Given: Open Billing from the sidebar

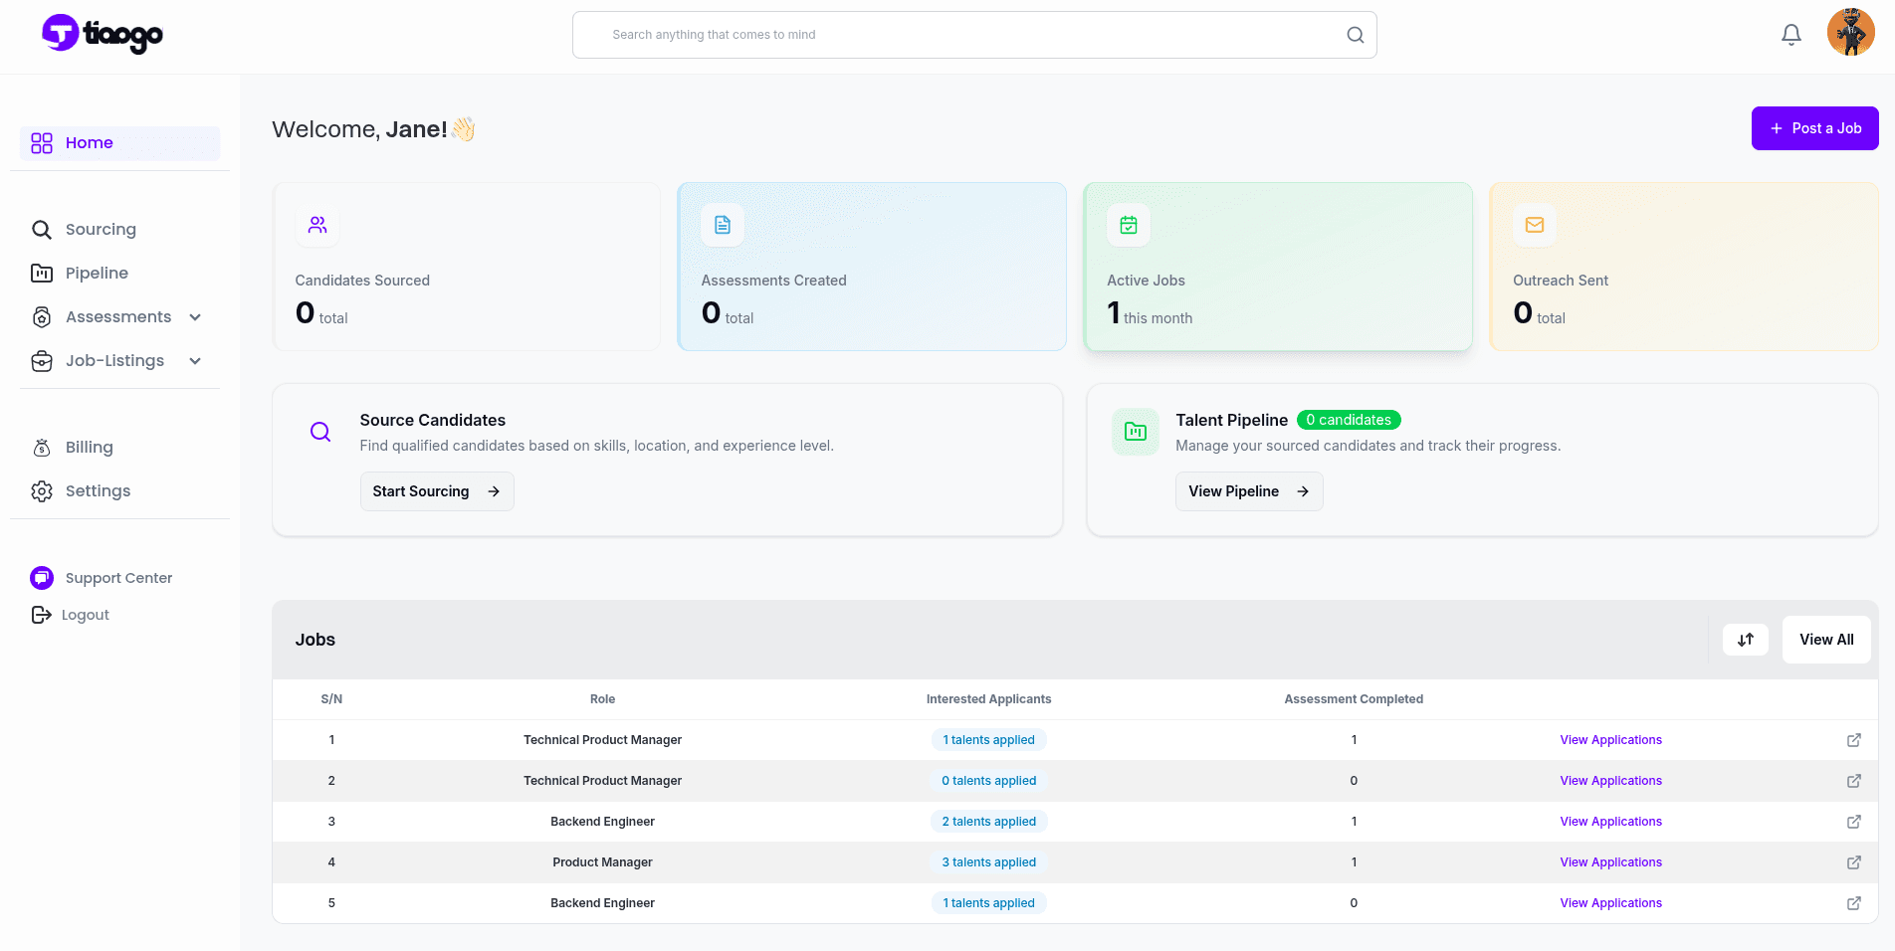Looking at the screenshot, I should [x=89, y=448].
